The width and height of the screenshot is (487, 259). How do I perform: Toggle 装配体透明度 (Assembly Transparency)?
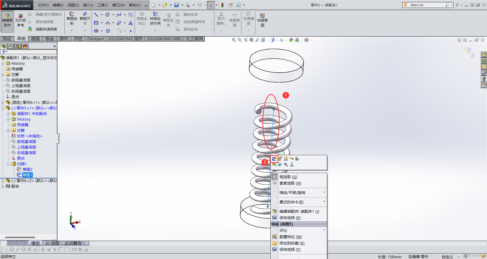point(43,29)
